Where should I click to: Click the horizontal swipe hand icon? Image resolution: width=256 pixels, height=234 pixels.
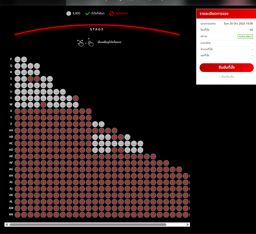pos(80,43)
